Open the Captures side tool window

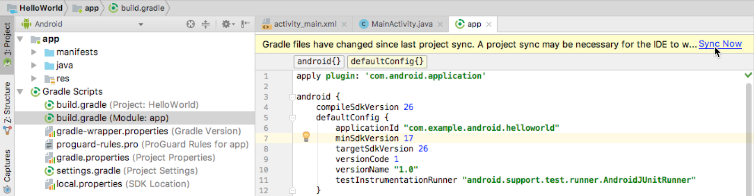coord(7,171)
